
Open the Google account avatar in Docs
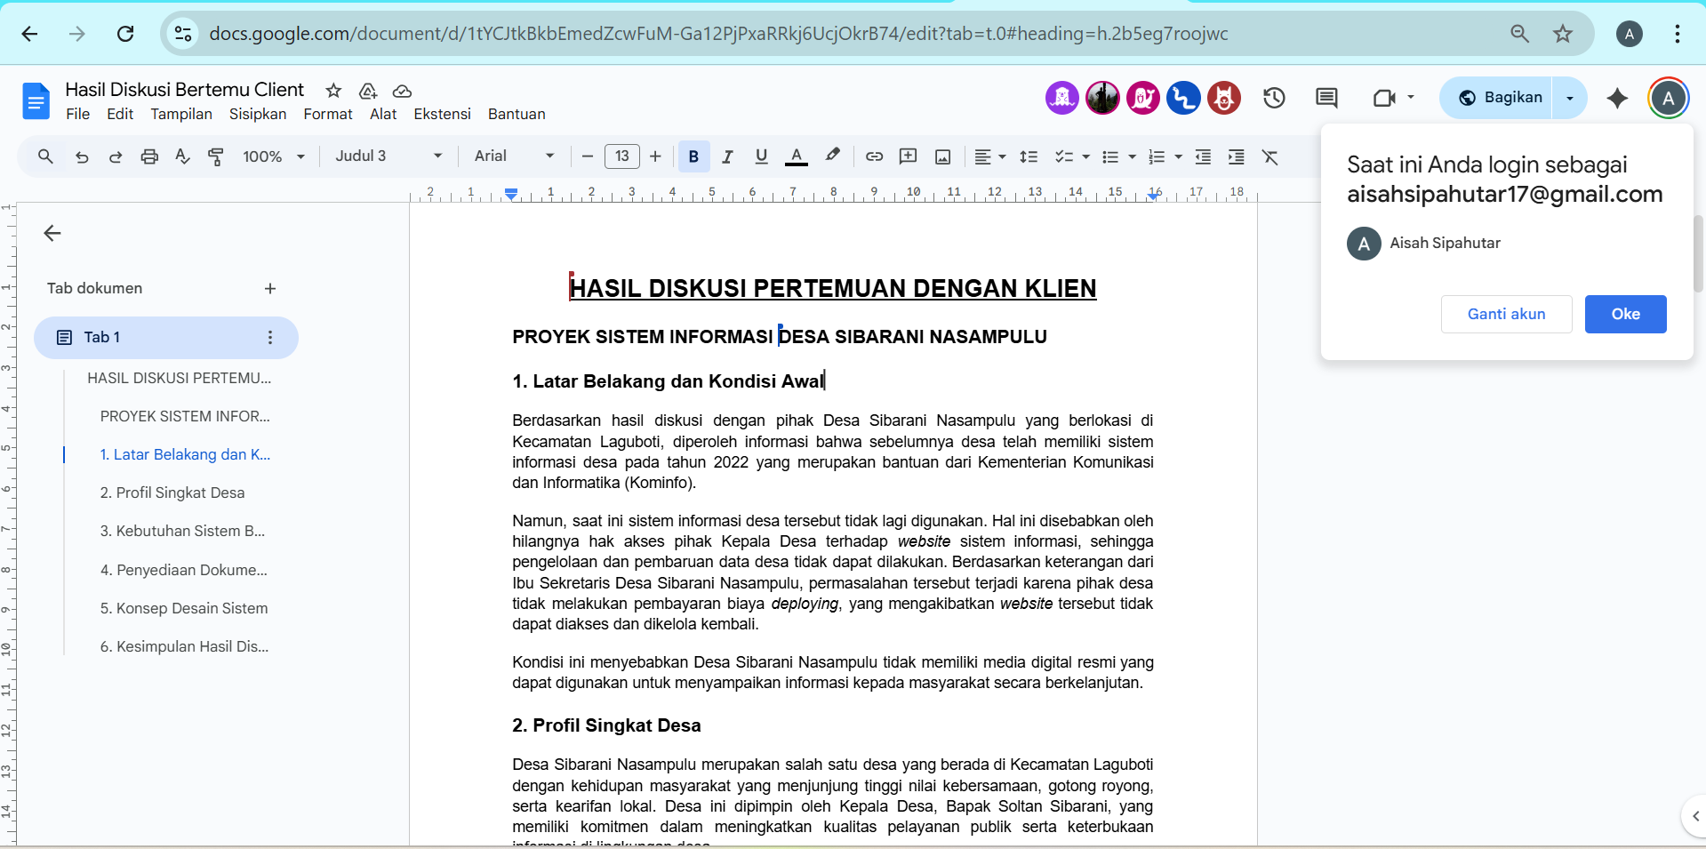coord(1668,98)
